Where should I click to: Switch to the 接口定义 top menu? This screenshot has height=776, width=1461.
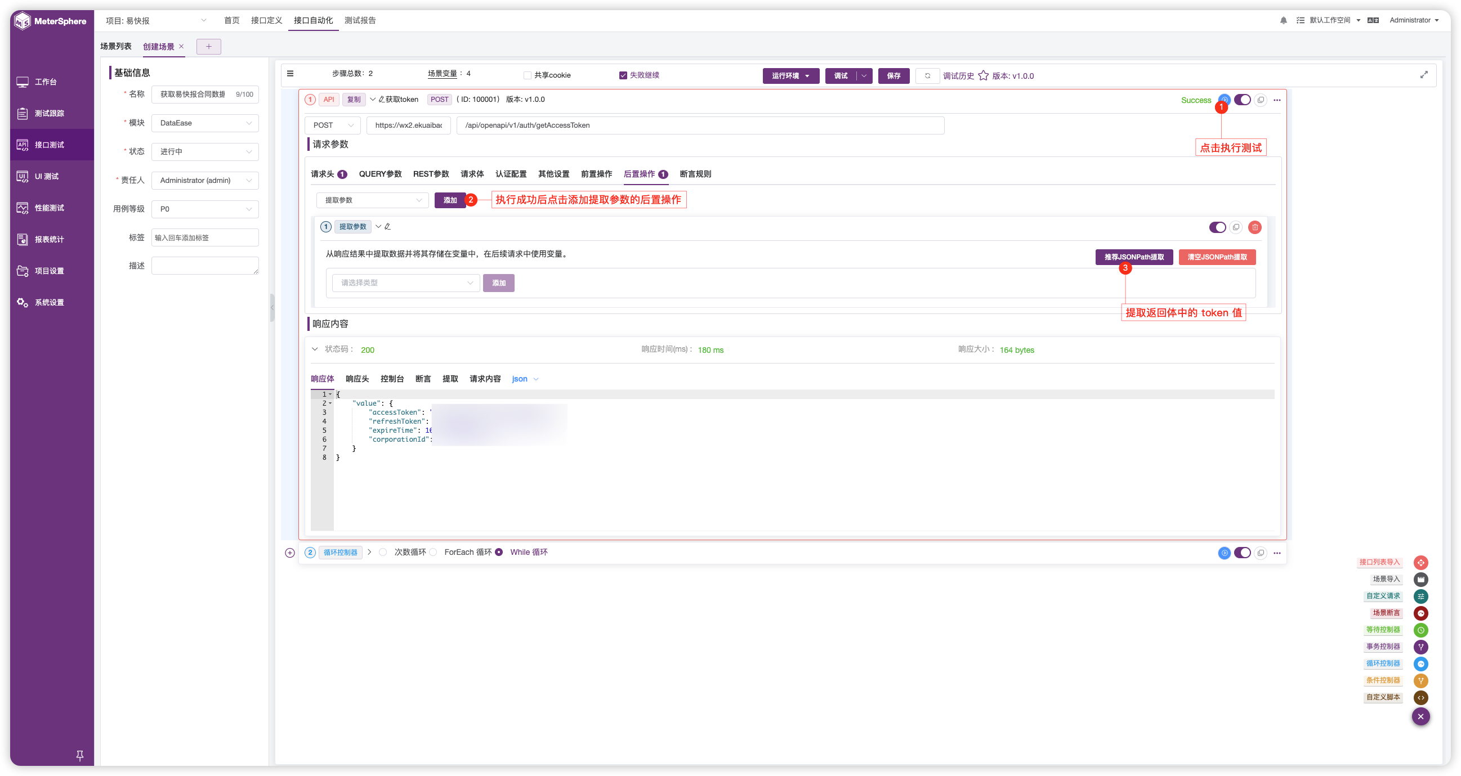click(266, 20)
